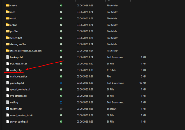The width and height of the screenshot is (185, 130).
Task: Select the crash_detection file icon
Action: tap(8, 76)
